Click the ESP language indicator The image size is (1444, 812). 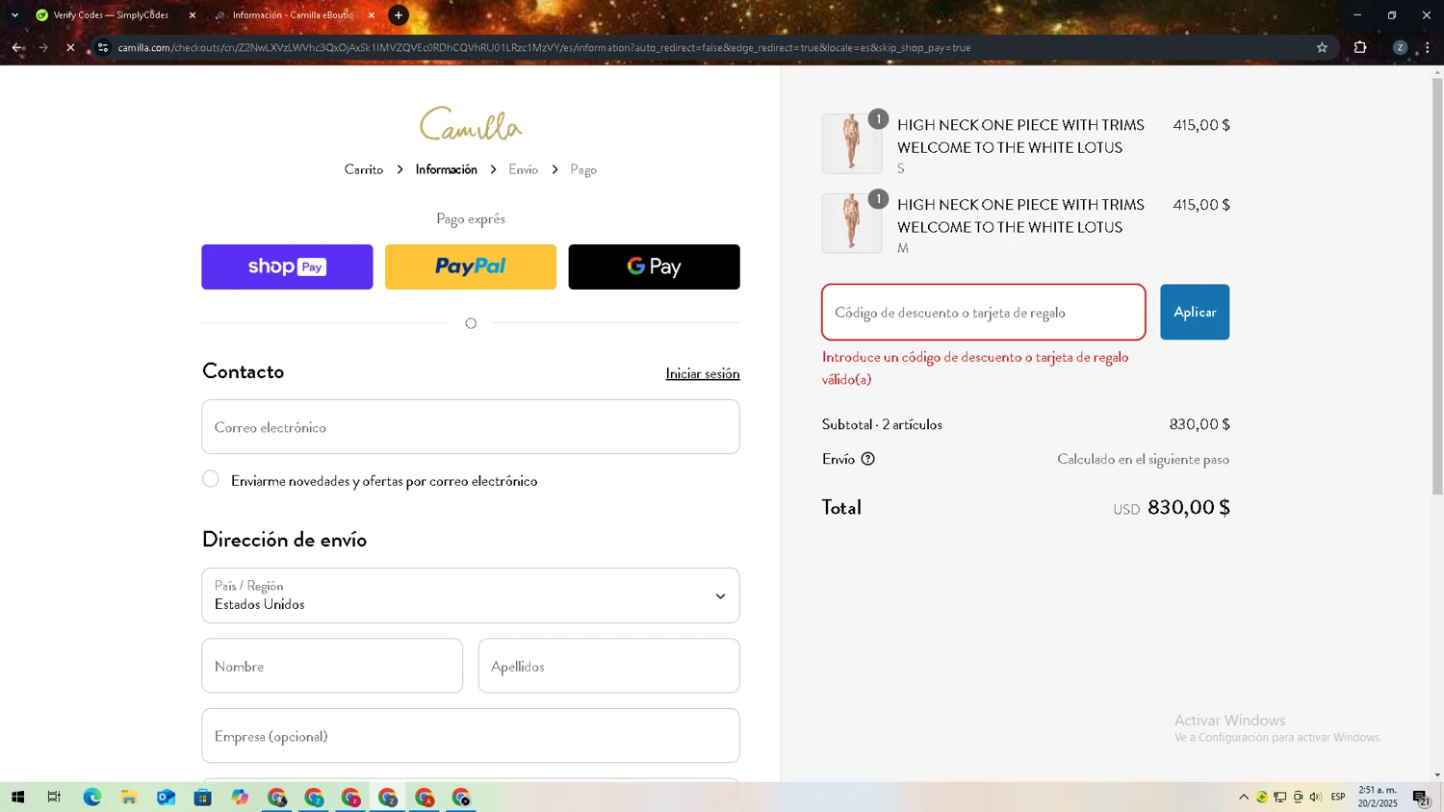click(1338, 797)
